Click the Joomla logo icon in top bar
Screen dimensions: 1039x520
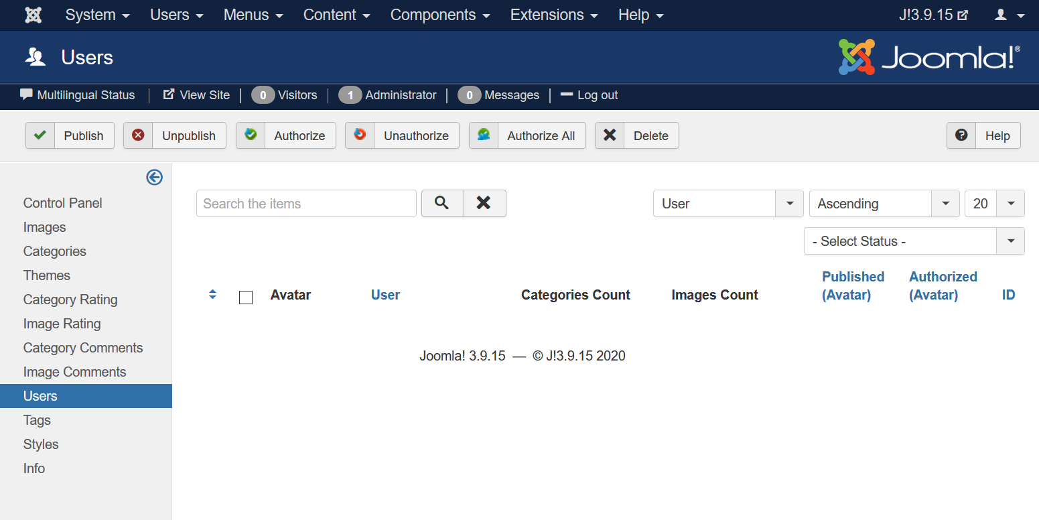point(33,15)
